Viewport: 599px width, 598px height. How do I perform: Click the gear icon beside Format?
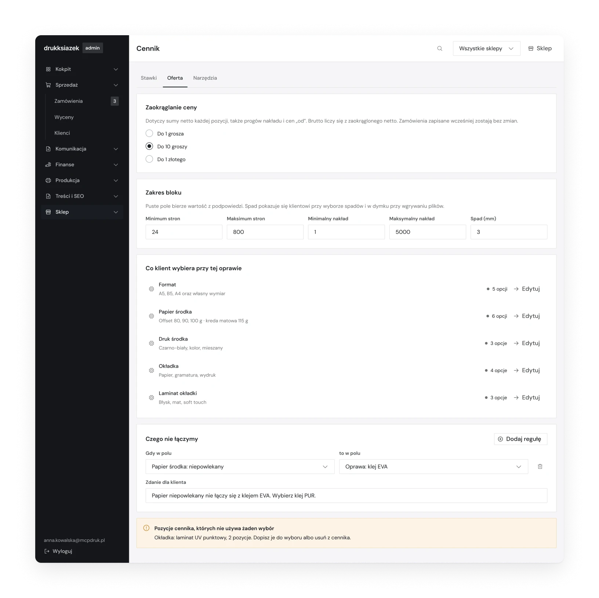tap(151, 289)
